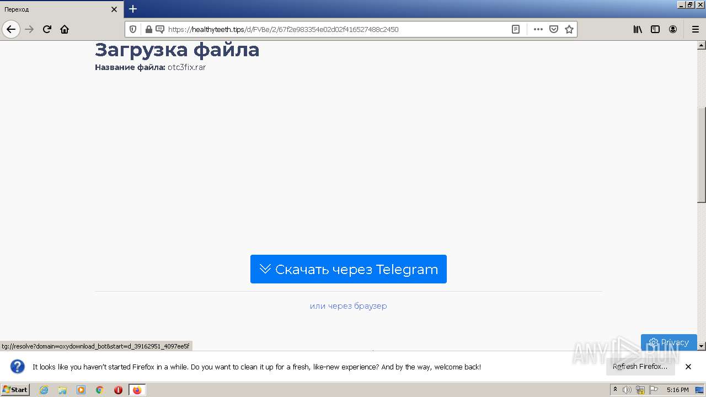Dismiss the Firefox refresh notification
706x397 pixels.
[x=688, y=367]
